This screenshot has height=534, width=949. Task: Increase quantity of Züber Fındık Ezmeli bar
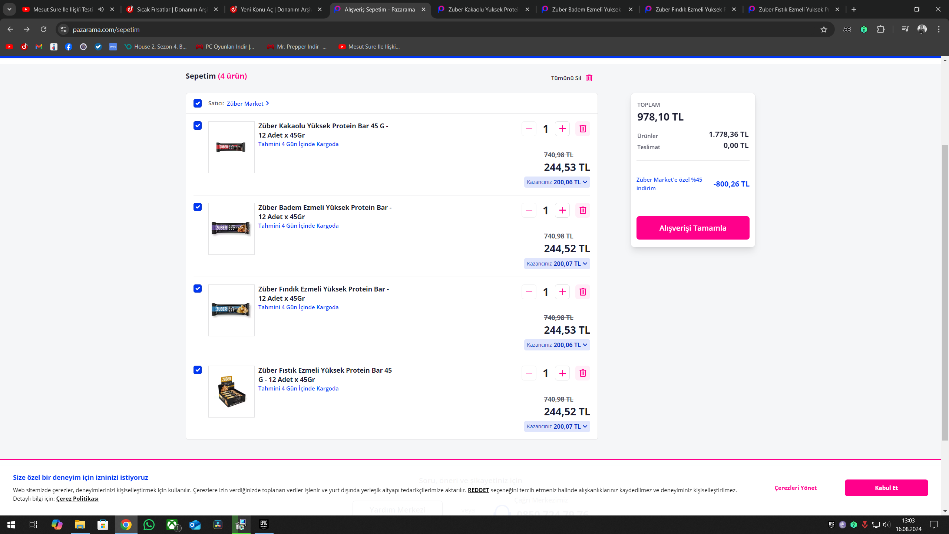[x=562, y=292]
